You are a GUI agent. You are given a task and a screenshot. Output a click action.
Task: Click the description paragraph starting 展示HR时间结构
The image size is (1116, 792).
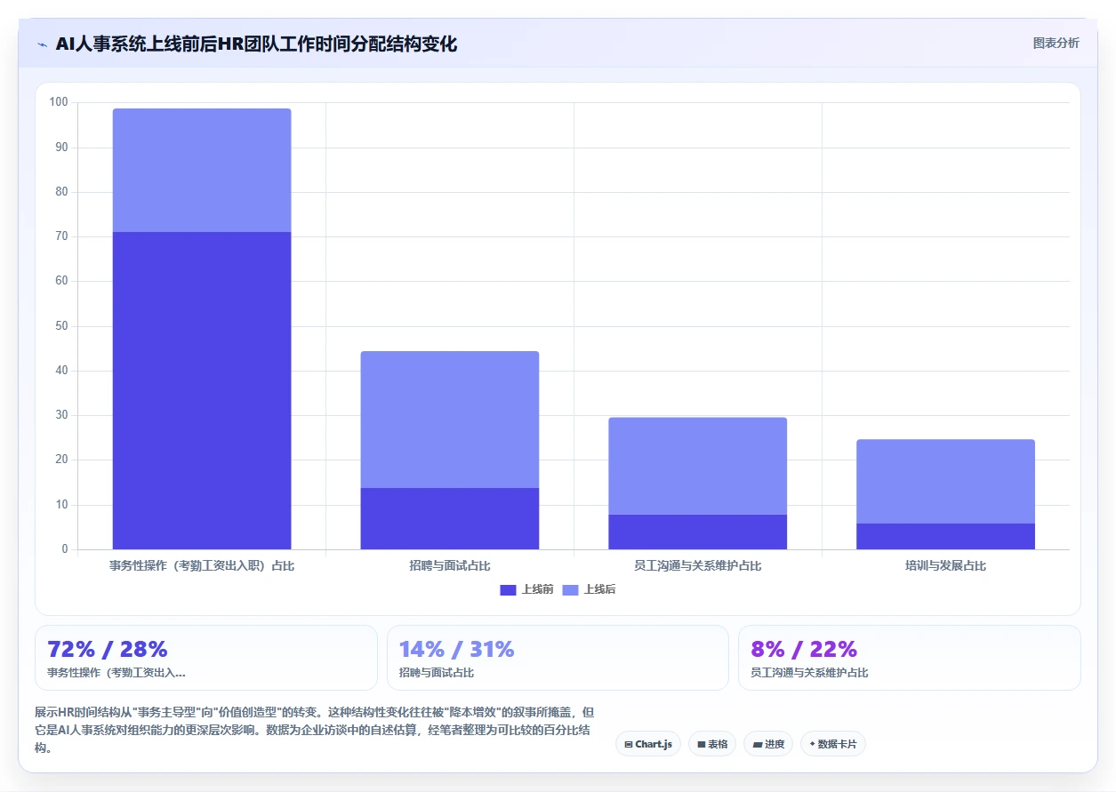click(316, 730)
